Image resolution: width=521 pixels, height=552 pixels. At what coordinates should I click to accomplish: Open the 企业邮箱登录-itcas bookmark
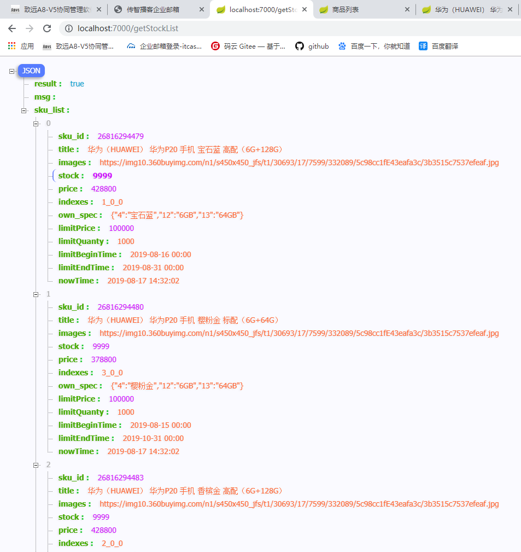(165, 46)
